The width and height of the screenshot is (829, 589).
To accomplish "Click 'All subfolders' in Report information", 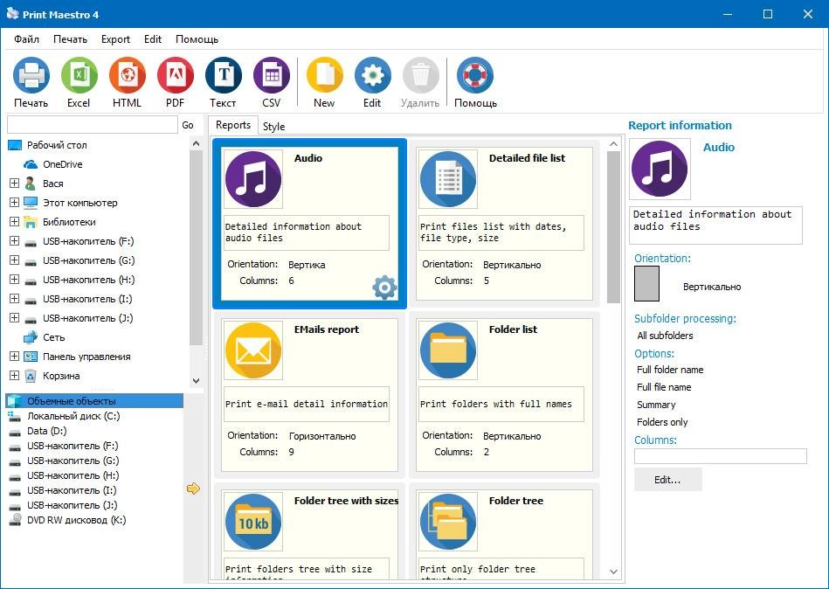I will (665, 336).
